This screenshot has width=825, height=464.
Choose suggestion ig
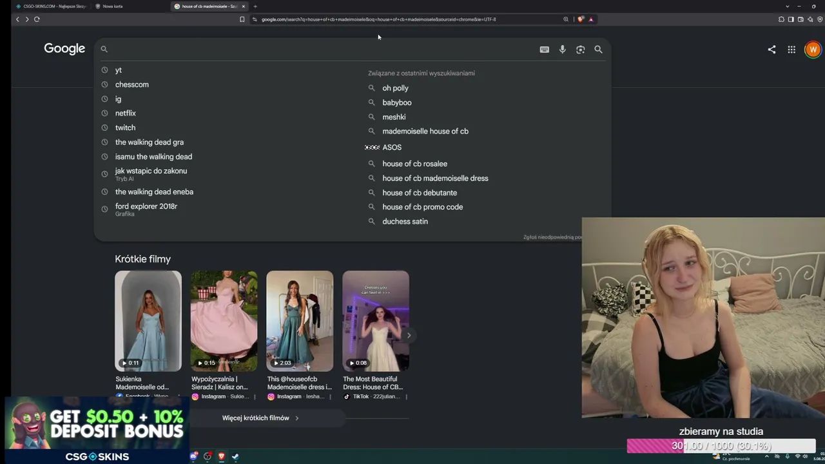coord(118,99)
